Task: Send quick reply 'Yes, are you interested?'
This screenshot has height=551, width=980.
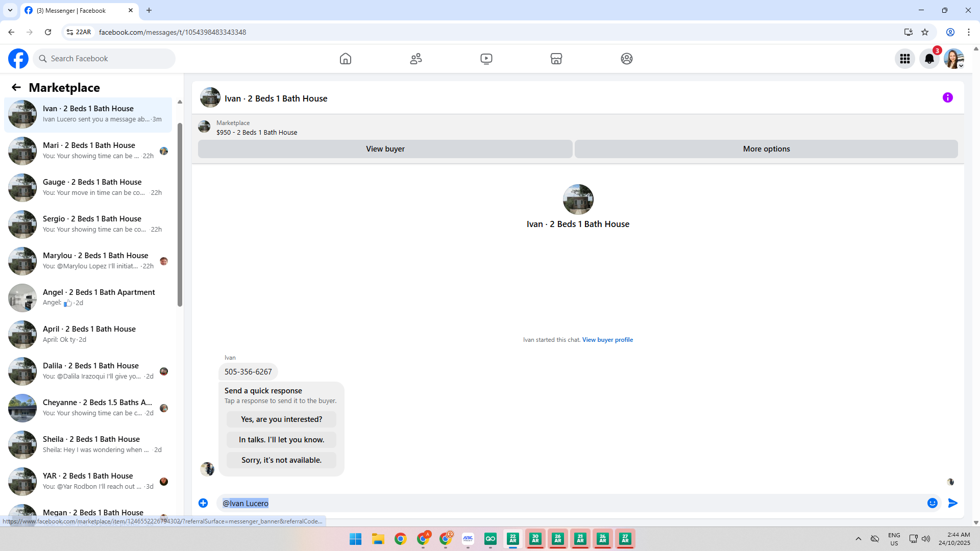Action: [281, 419]
